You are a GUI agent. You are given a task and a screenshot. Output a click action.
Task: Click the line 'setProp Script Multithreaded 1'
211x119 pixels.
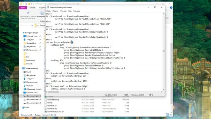click(x=68, y=89)
